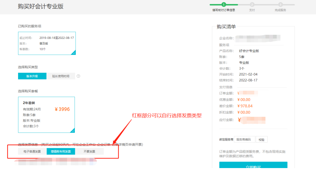
Task: Switch purchase type to 延长使用时间
Action: (x=61, y=76)
